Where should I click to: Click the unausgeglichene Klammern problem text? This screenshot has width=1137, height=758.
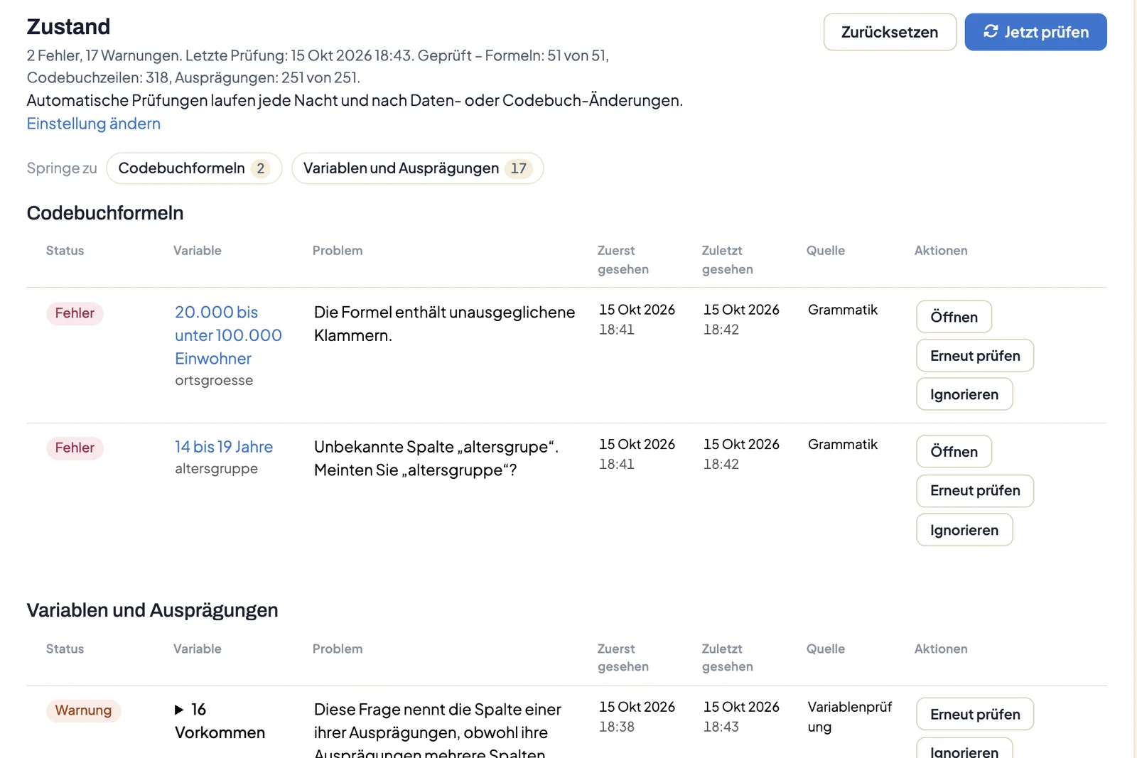point(444,324)
